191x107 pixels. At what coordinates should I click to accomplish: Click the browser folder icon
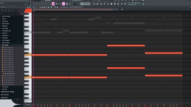tap(20, 14)
